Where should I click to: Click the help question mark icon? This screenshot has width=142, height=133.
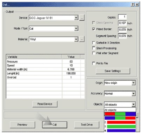[133, 5]
